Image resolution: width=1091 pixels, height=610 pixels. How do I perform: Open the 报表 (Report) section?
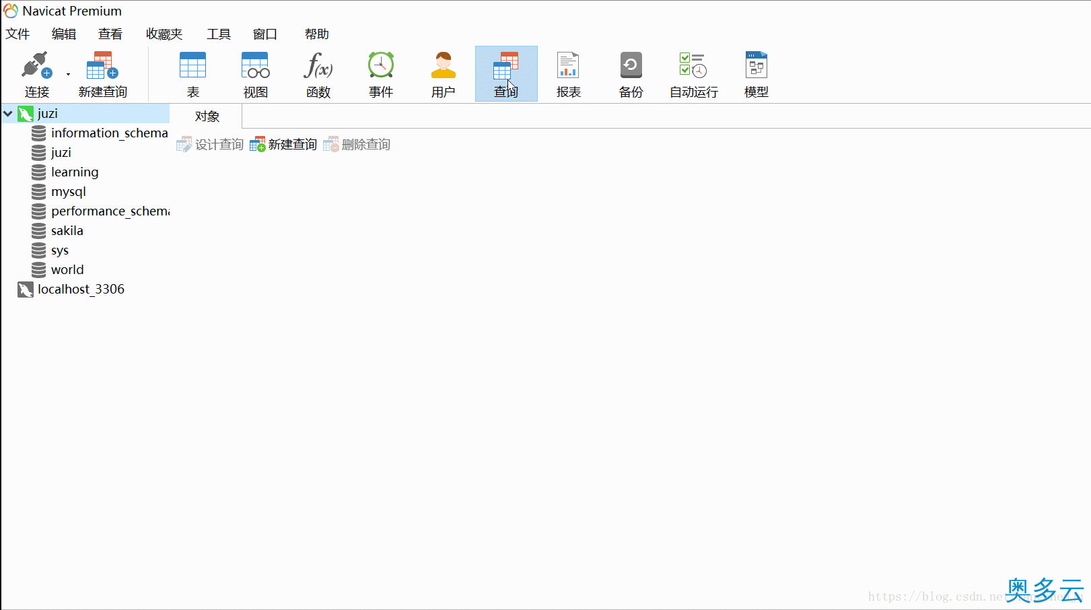click(568, 75)
